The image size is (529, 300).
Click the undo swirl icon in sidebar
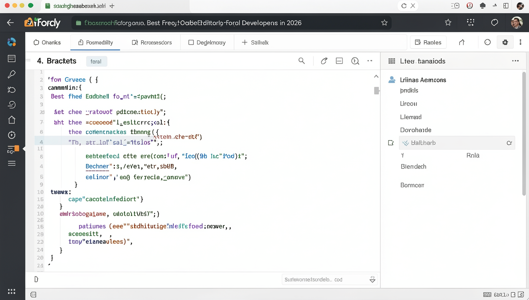[x=12, y=105]
